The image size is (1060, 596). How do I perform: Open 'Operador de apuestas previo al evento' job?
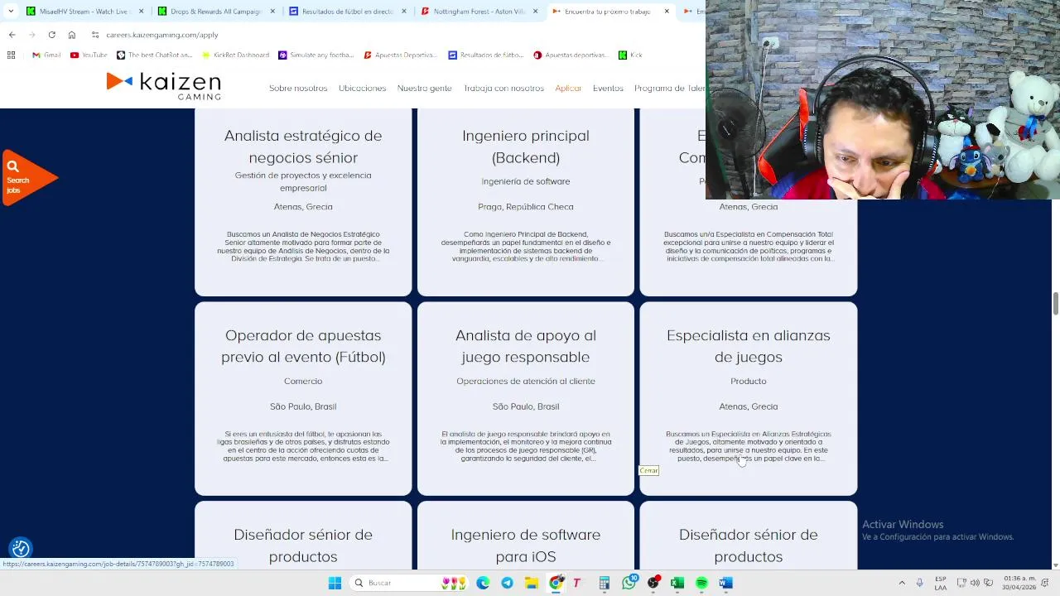pos(303,398)
